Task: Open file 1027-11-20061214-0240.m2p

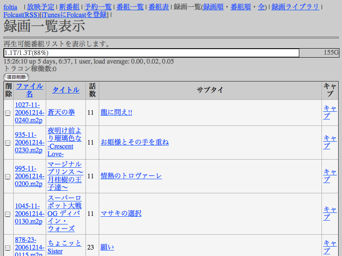Action: tap(29, 113)
